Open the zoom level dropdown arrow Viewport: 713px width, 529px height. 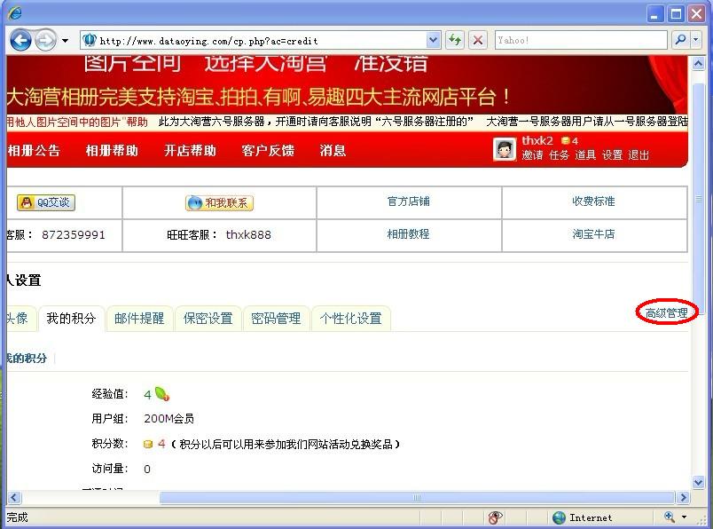(x=684, y=517)
